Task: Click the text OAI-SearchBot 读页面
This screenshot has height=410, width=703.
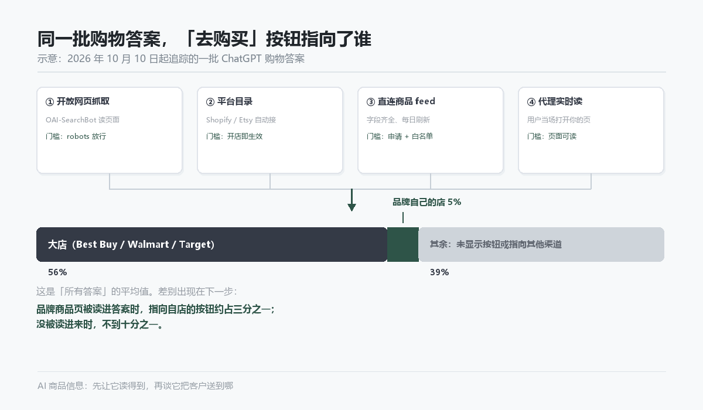Action: [83, 120]
